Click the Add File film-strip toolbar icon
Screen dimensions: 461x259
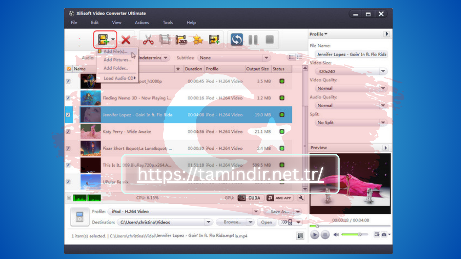point(103,40)
